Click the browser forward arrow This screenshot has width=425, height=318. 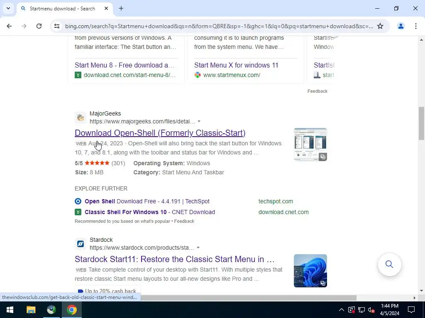24,26
